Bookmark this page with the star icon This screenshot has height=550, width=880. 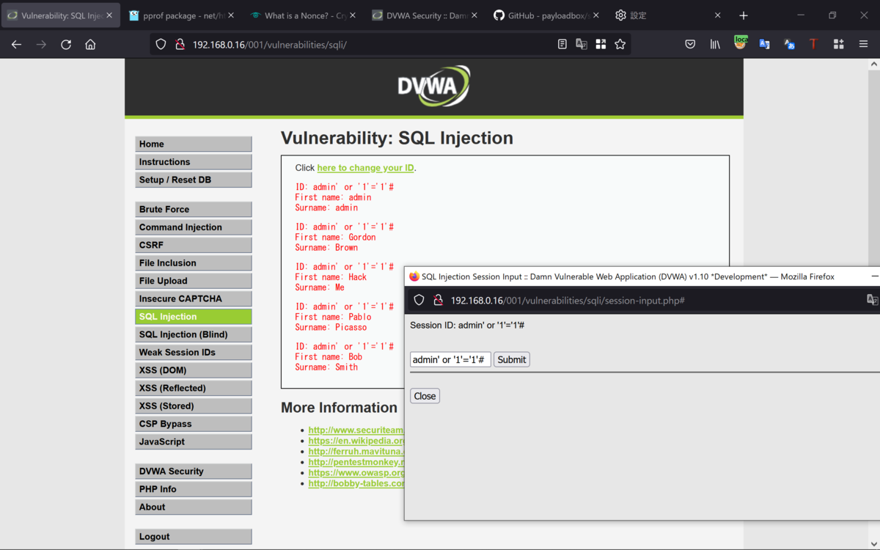click(x=620, y=44)
